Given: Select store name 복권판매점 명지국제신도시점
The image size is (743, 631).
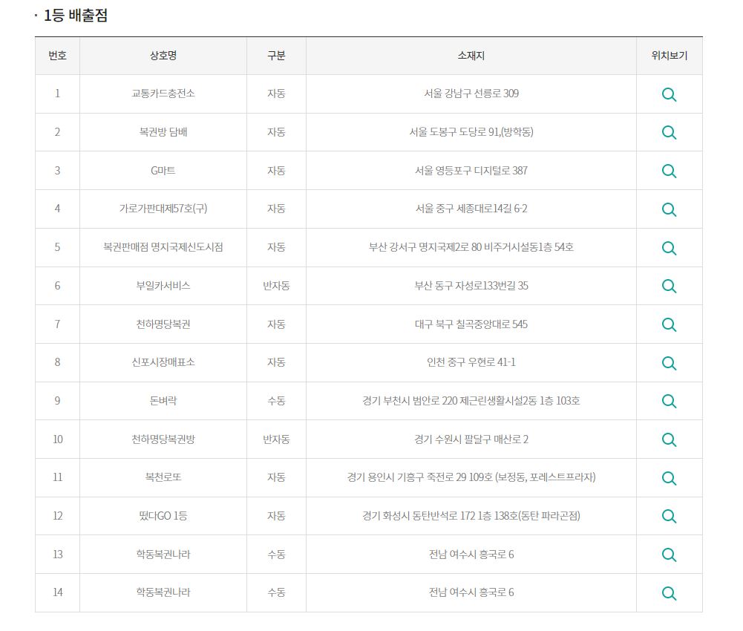Looking at the screenshot, I should tap(163, 247).
